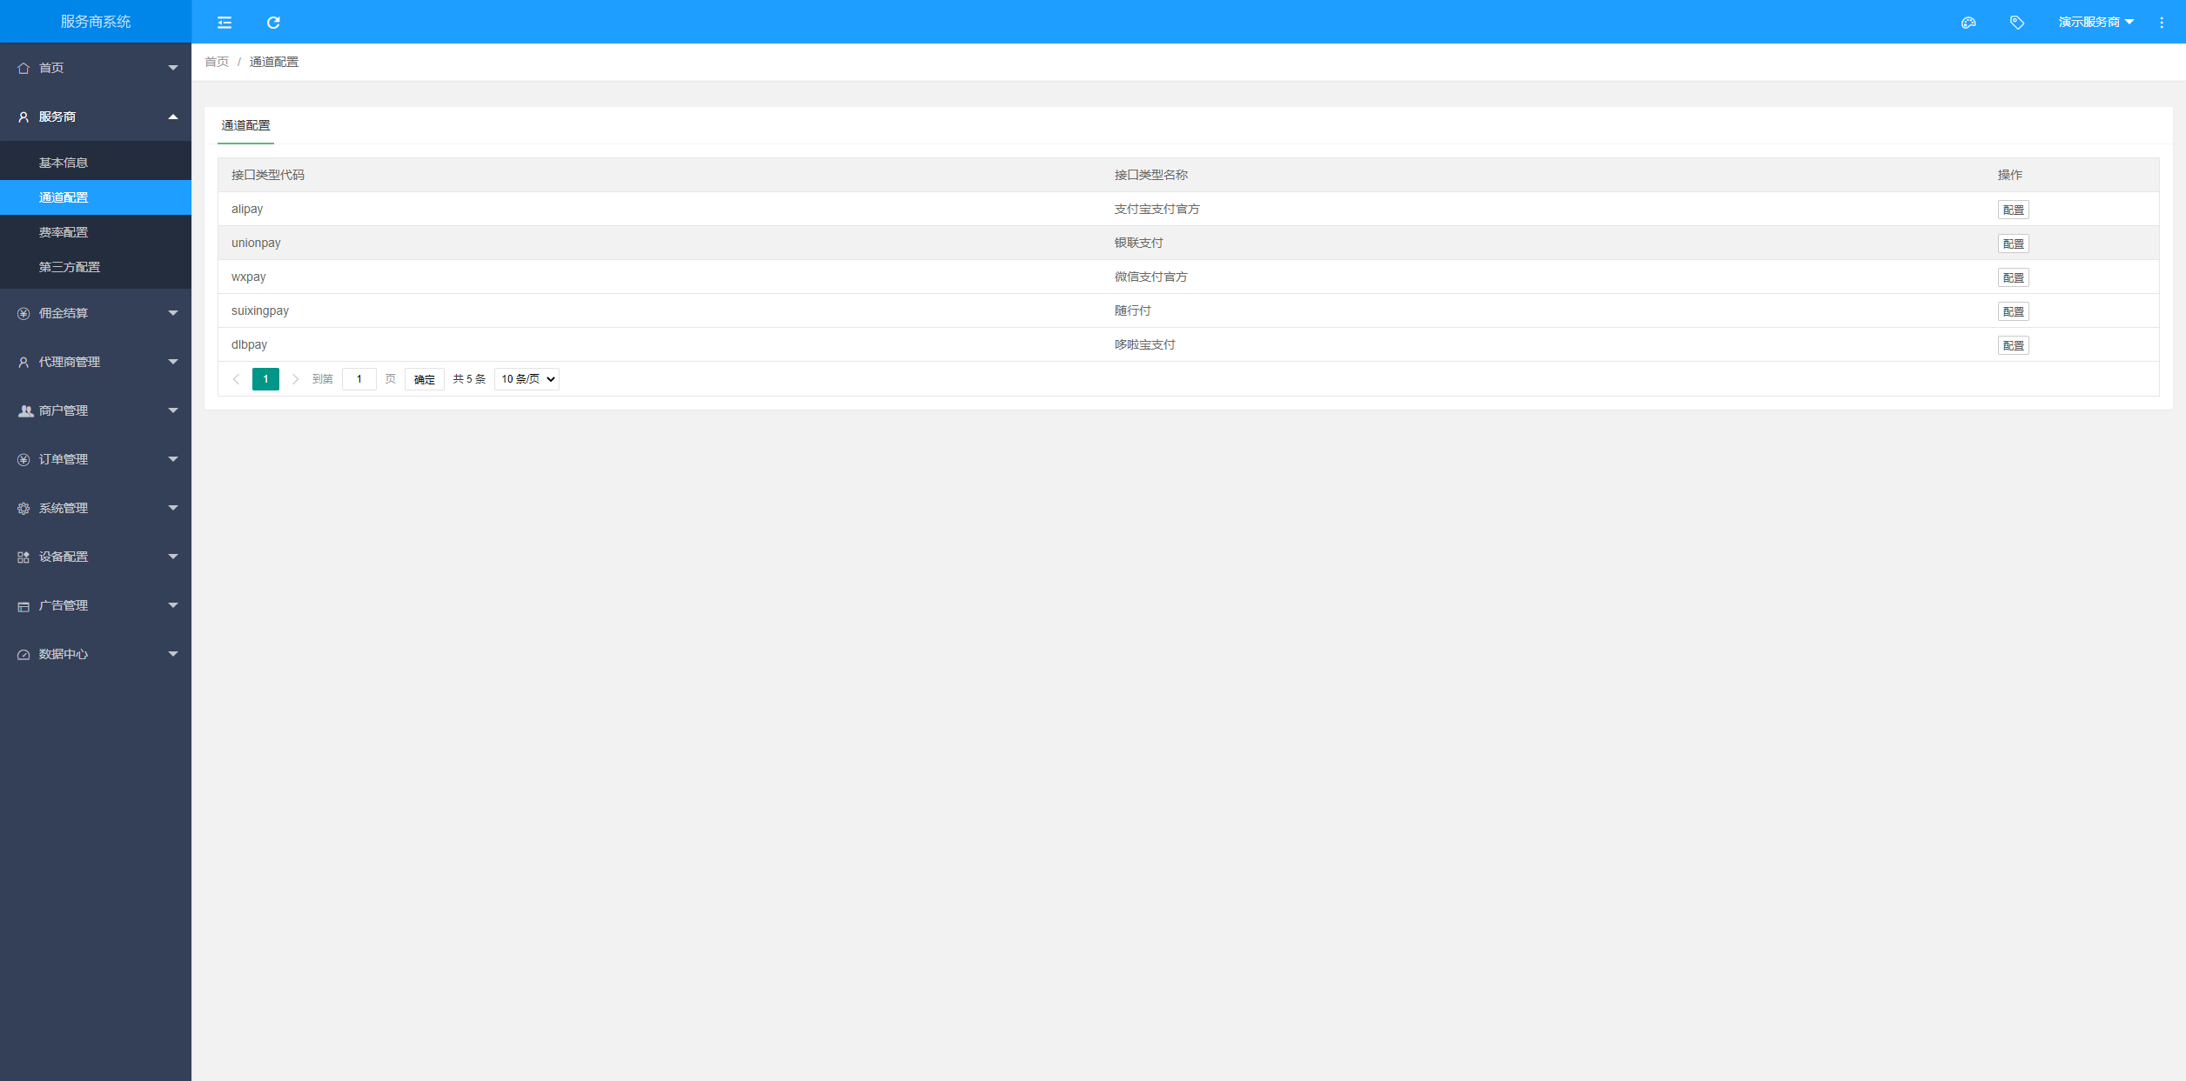Select 费率配置 in the sidebar
This screenshot has height=1081, width=2186.
[x=64, y=232]
